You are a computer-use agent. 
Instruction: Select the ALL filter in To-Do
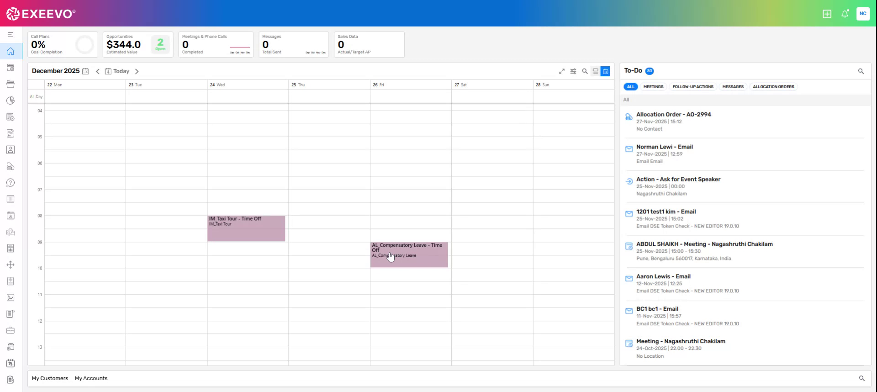pyautogui.click(x=631, y=87)
